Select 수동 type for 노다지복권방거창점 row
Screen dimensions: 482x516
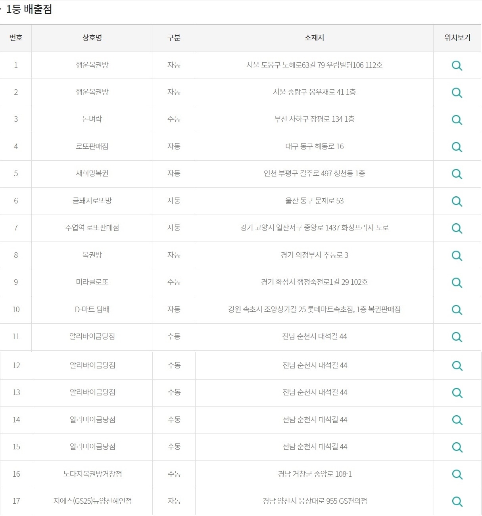coord(174,474)
